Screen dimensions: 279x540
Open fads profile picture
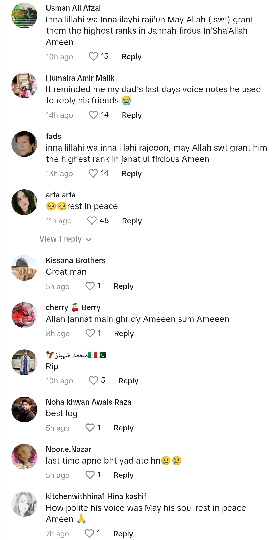(24, 144)
